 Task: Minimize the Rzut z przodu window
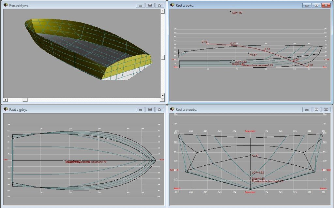[307, 109]
